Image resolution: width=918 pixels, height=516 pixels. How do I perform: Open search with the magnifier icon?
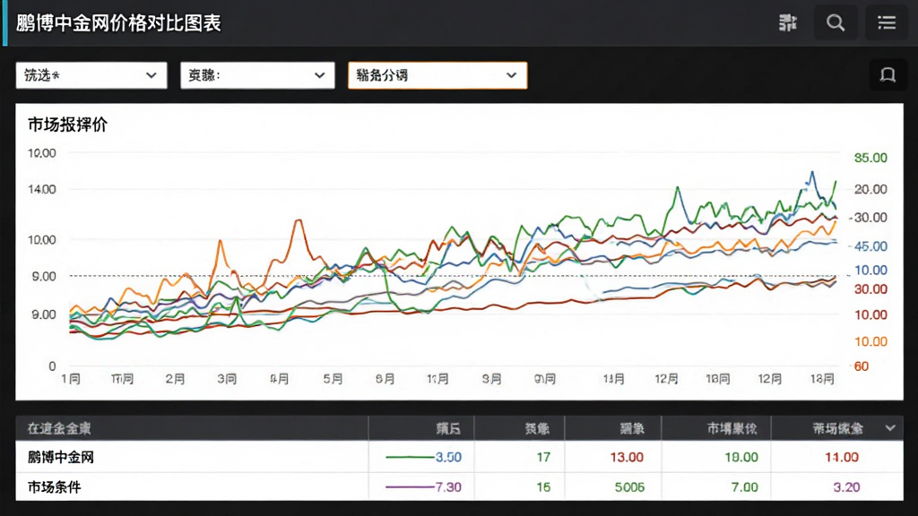point(836,22)
